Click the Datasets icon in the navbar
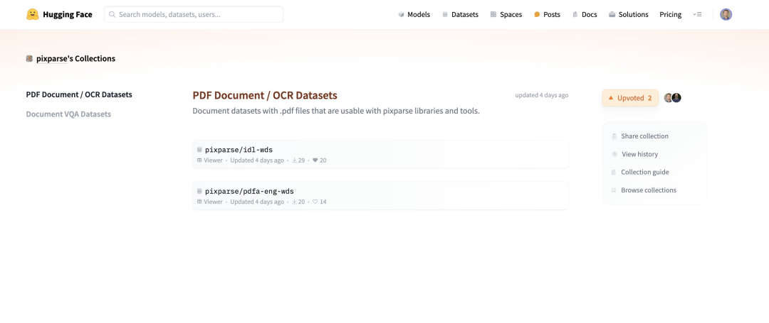 (x=445, y=15)
